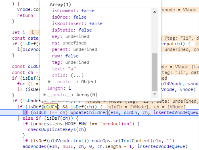Click the isRootInsert: false property
This screenshot has height=150, width=199.
77,23
